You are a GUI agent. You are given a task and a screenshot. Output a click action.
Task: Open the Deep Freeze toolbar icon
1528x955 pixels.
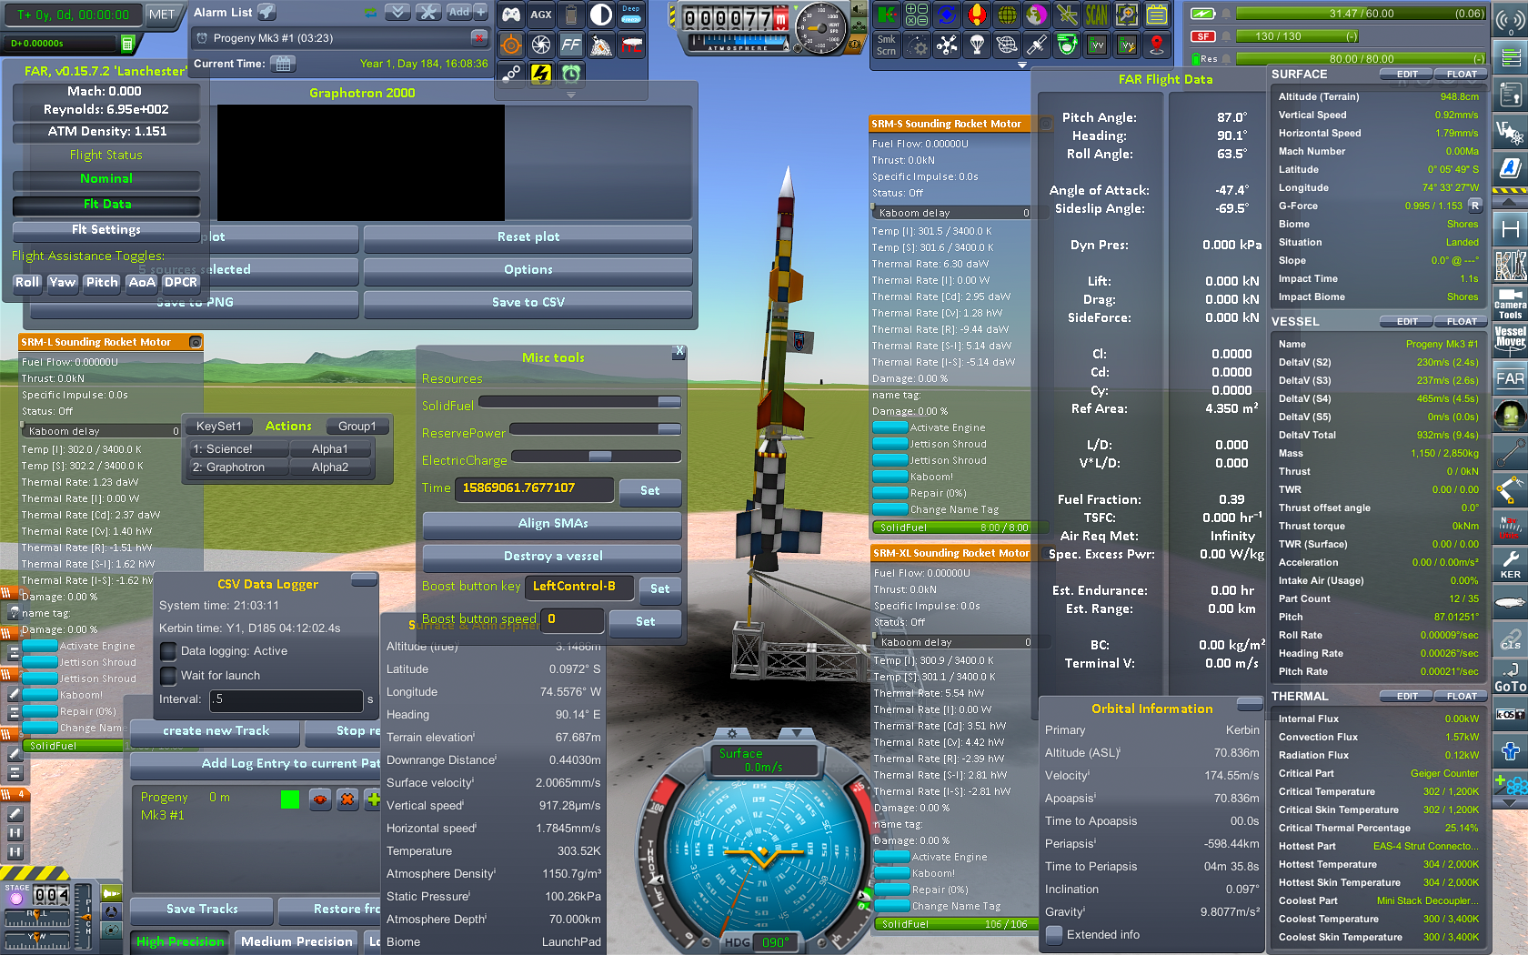pos(631,15)
